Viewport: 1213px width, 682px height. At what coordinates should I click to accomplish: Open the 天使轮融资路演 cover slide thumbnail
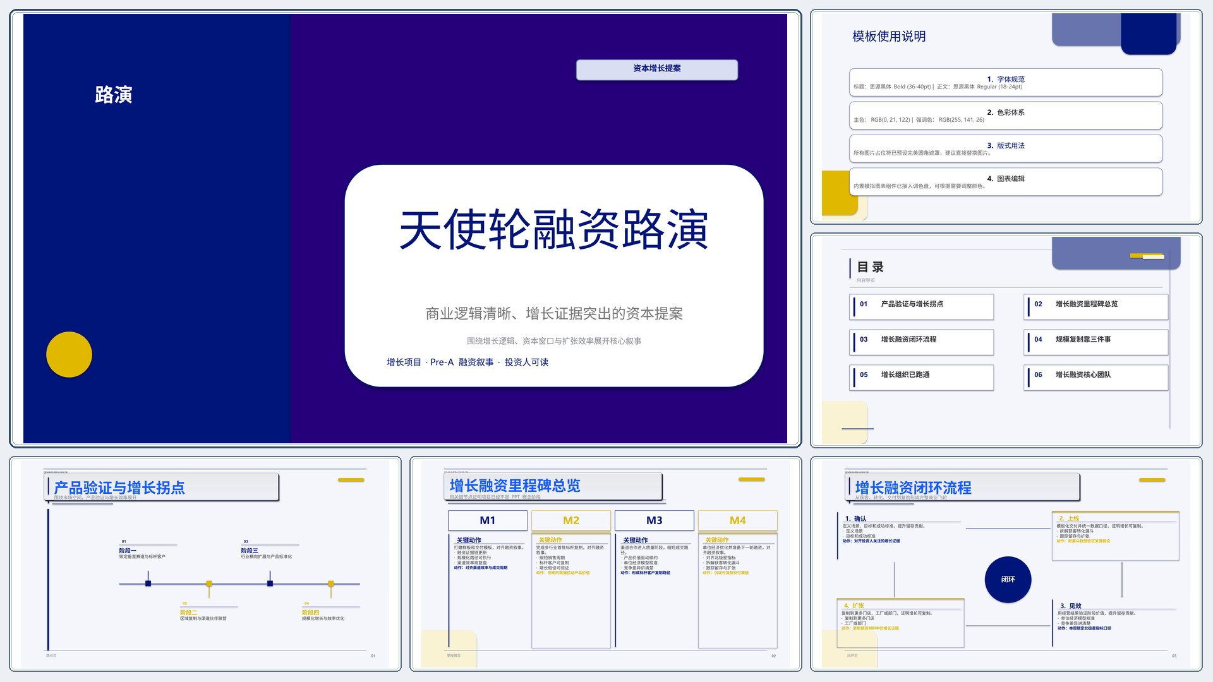coord(405,229)
